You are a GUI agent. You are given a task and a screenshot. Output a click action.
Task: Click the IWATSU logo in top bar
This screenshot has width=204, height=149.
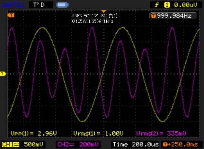(12, 5)
